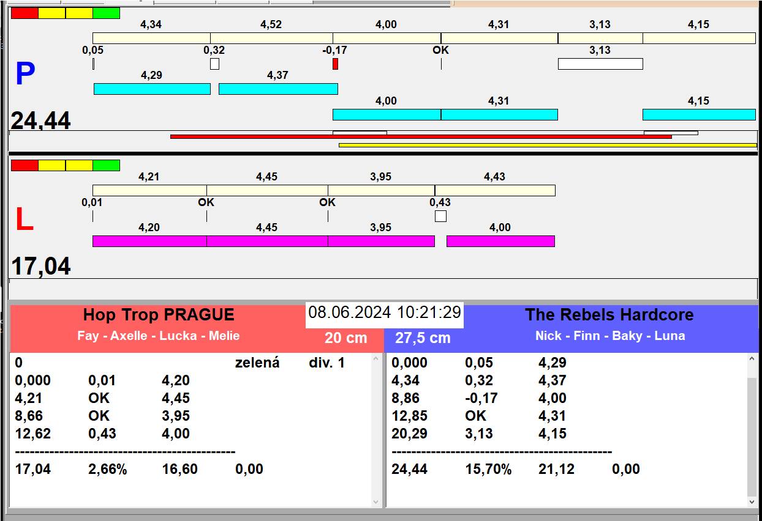This screenshot has width=762, height=521.
Task: Click the long yellow bar under lane P
Action: click(x=548, y=145)
